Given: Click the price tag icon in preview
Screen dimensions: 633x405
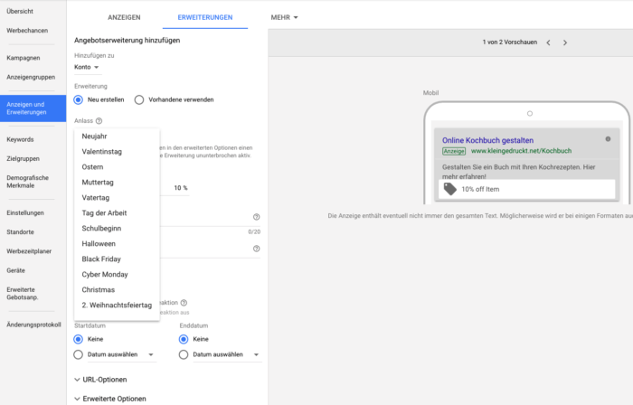Looking at the screenshot, I should coord(449,189).
